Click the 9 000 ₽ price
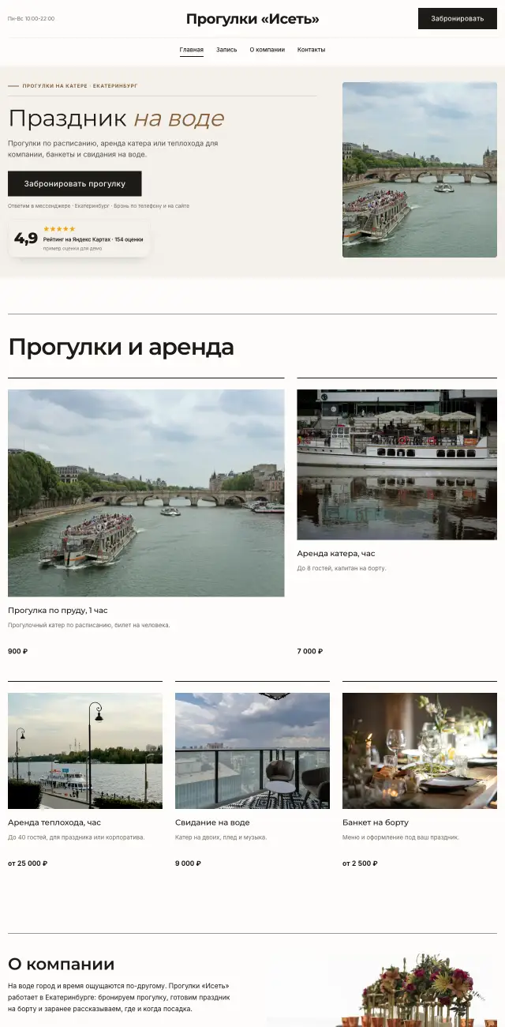This screenshot has width=505, height=1027. coord(188,863)
